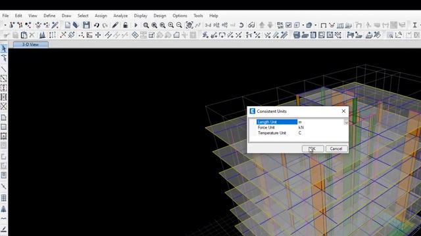Screen dimensions: 421x236
Task: Click the clipboard Paste icon
Action: (24, 35)
